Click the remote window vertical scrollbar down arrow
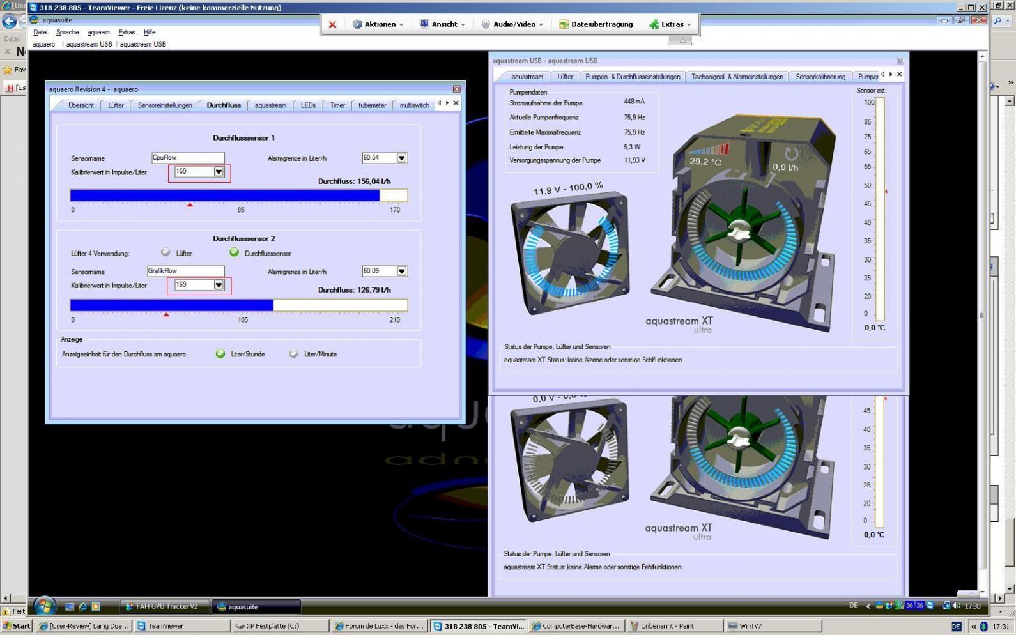Viewport: 1016px width, 635px height. pos(982,593)
